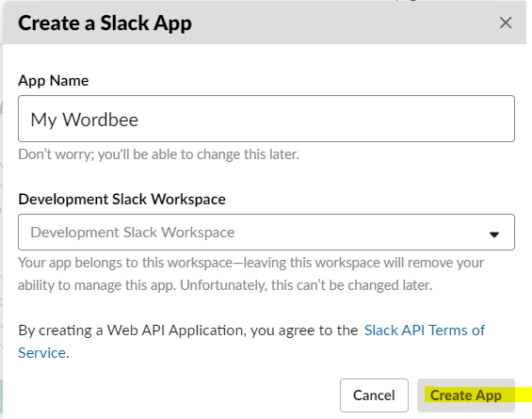Click the App Name field label
This screenshot has width=532, height=419.
pos(54,81)
